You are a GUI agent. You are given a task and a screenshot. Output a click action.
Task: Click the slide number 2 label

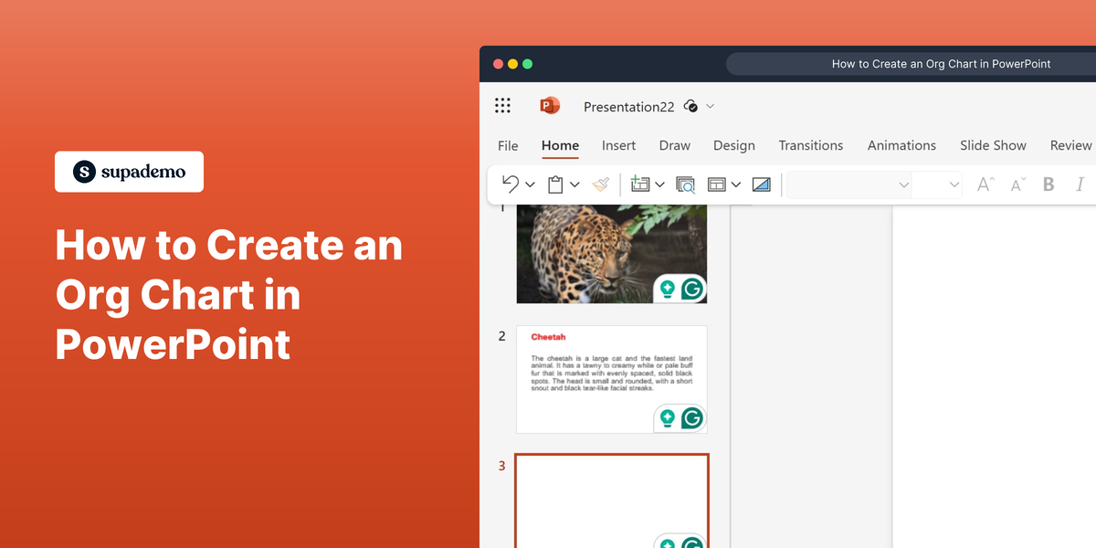[501, 336]
